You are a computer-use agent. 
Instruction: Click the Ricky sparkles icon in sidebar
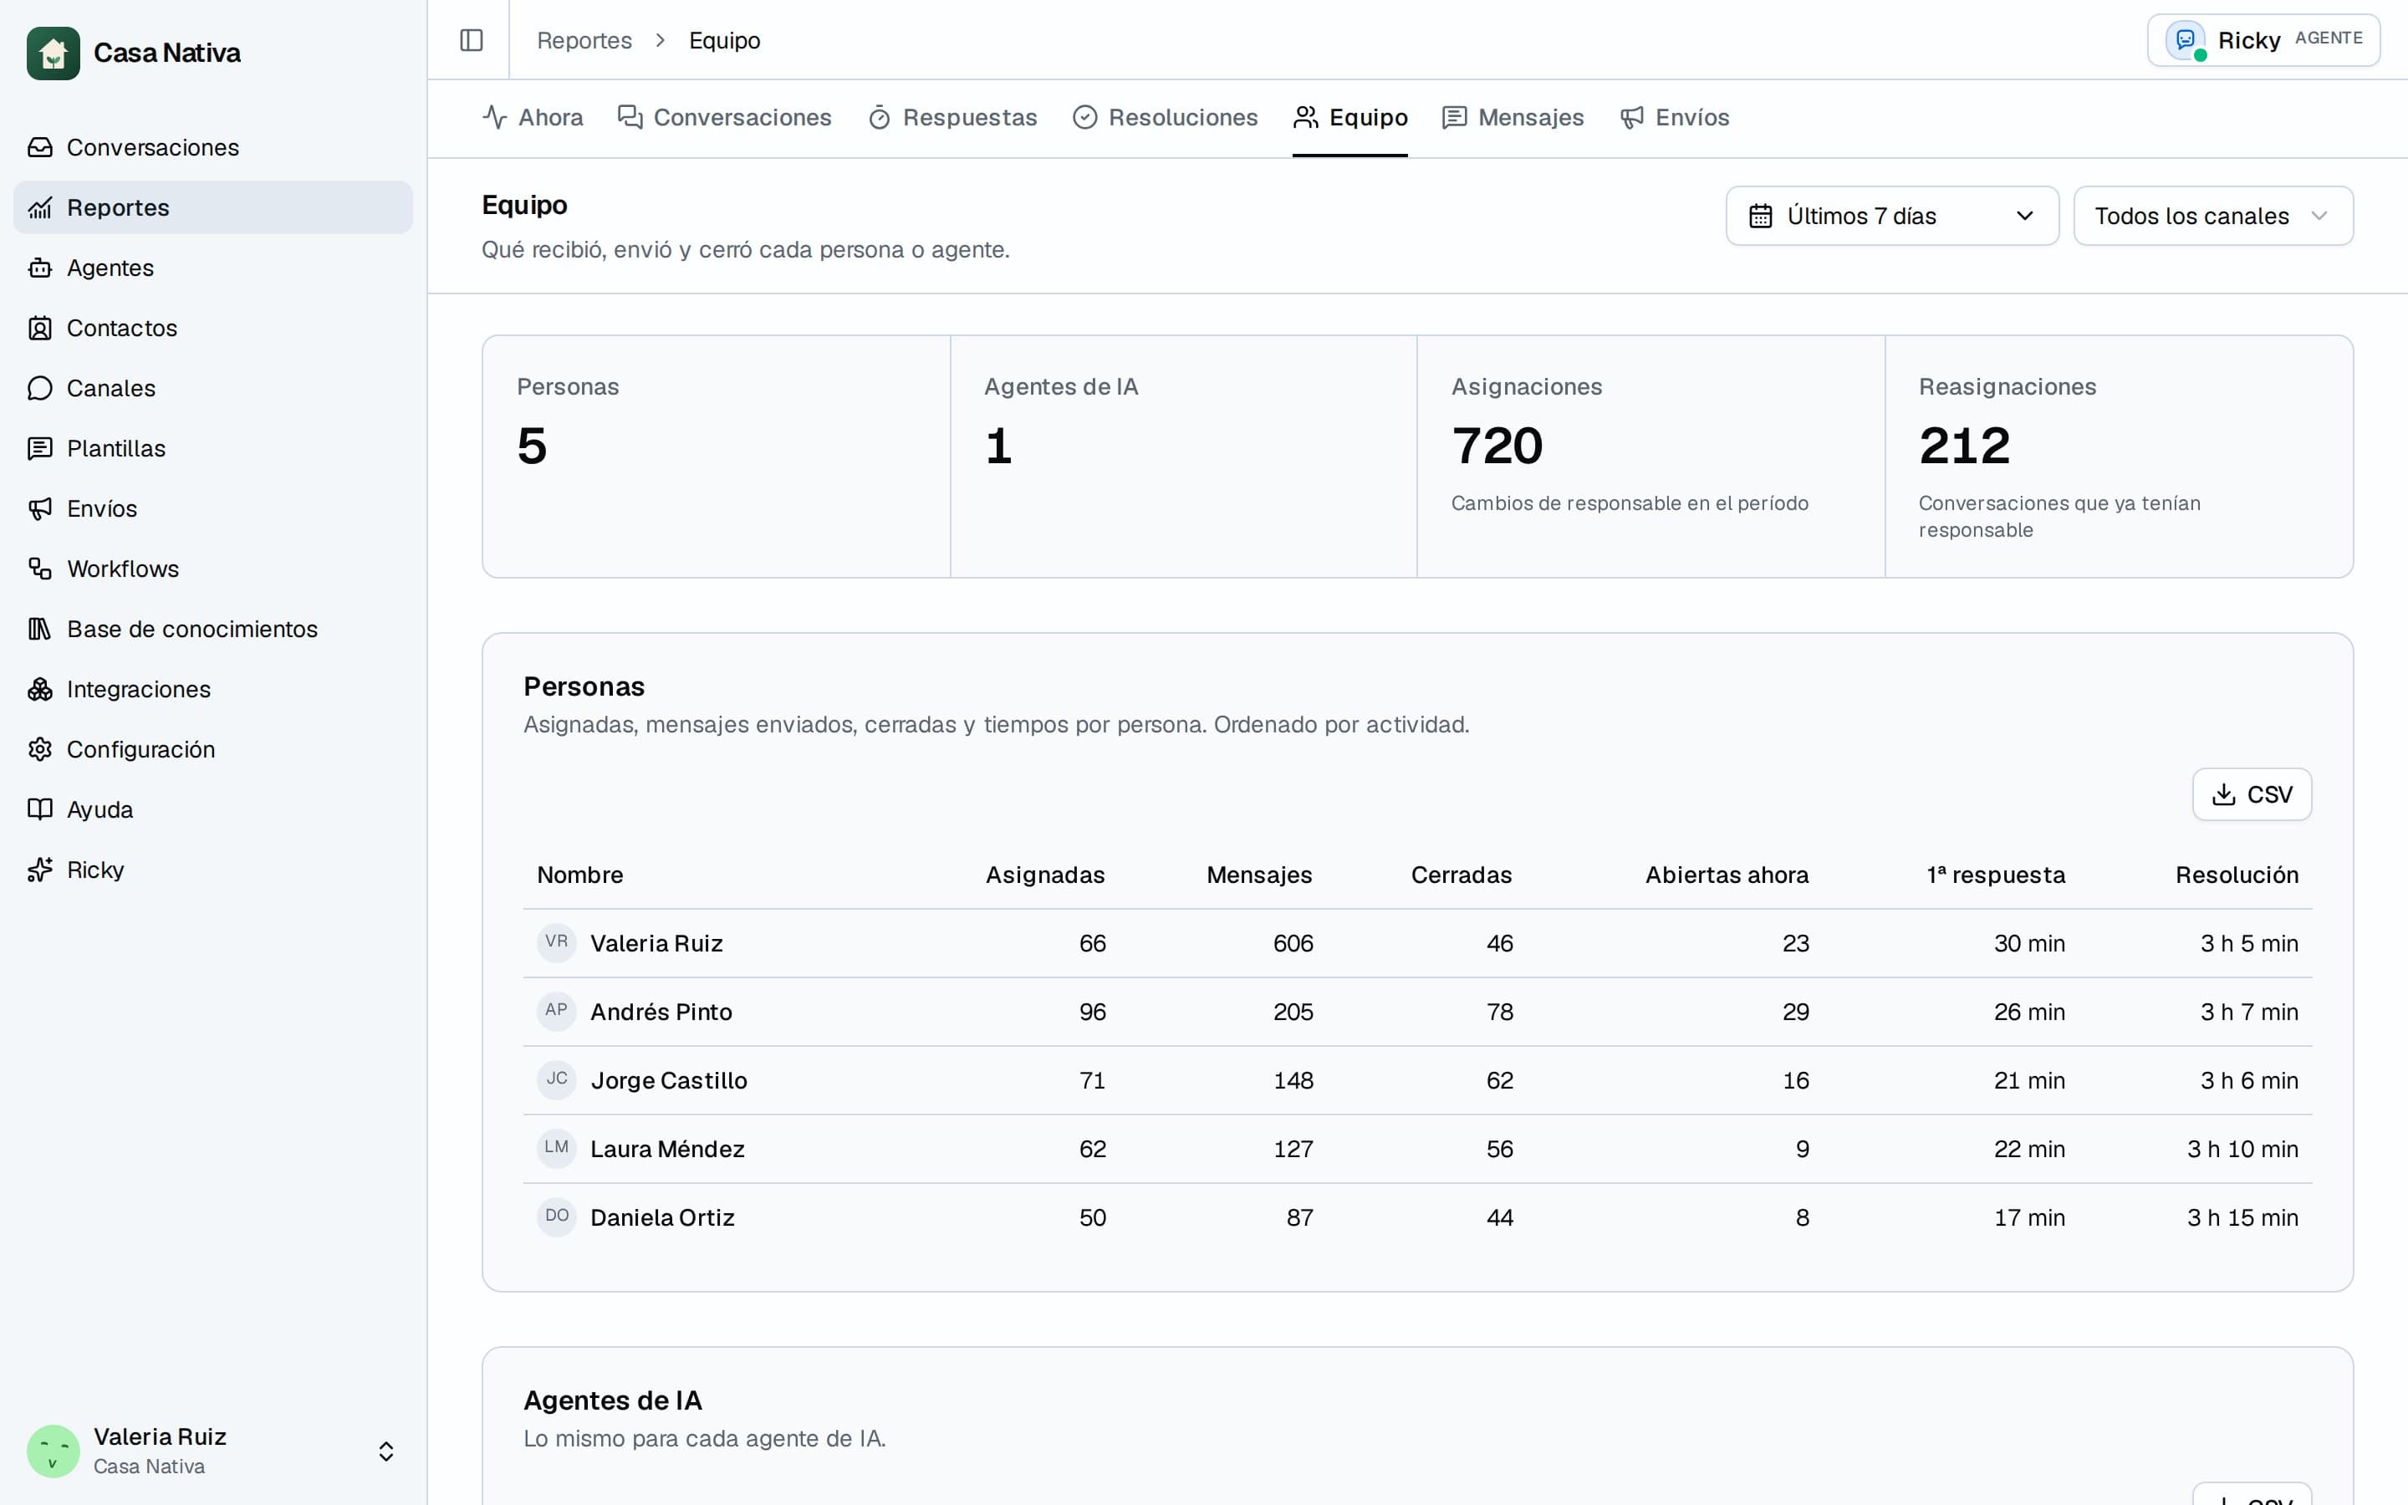pos(40,870)
